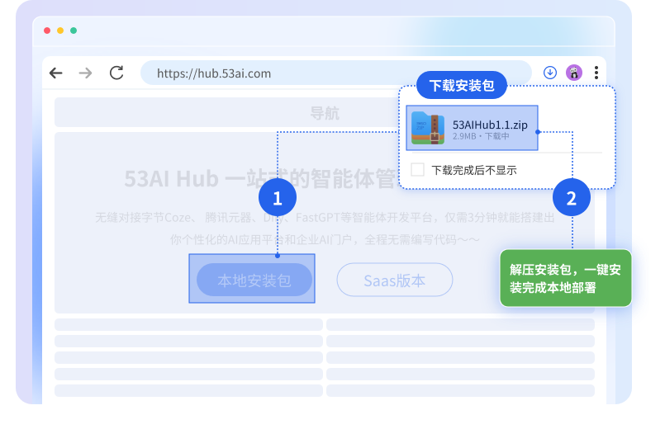Click the zip archive file icon
The width and height of the screenshot is (665, 429).
tap(428, 128)
